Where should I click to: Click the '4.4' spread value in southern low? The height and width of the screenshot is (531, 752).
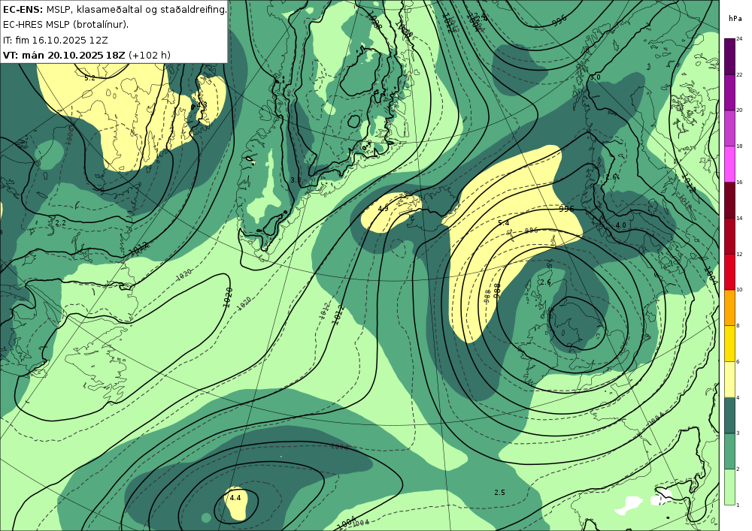[235, 497]
